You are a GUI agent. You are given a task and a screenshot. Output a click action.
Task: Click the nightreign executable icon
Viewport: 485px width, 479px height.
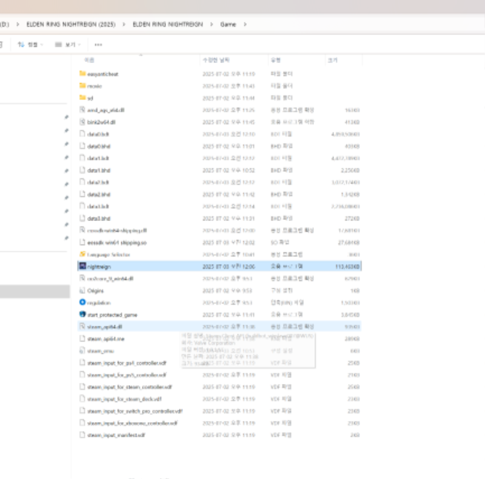pos(82,266)
